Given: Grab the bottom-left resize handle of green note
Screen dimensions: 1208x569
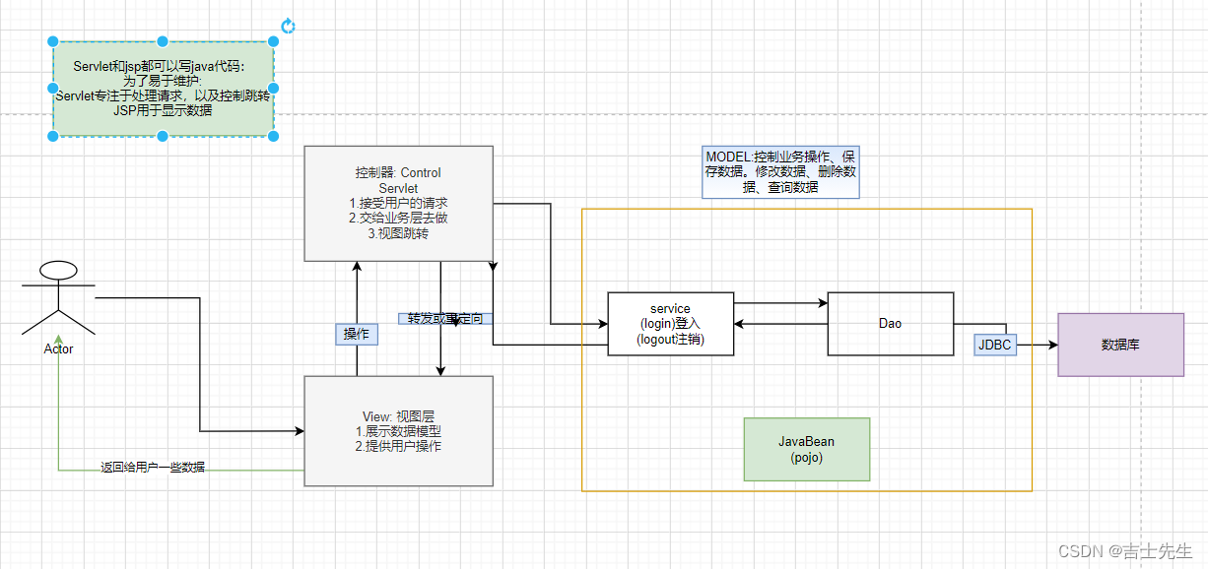Looking at the screenshot, I should coord(53,135).
